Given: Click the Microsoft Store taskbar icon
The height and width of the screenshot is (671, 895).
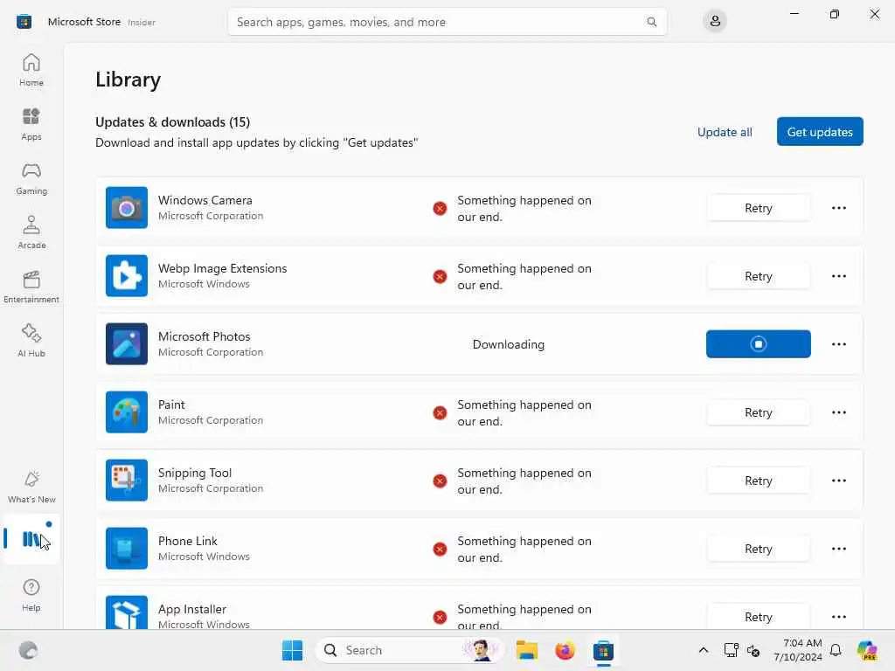Looking at the screenshot, I should pos(603,650).
